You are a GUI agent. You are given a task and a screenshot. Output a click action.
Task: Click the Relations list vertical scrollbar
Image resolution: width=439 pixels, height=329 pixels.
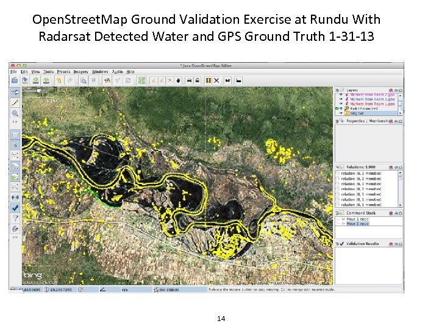pyautogui.click(x=401, y=189)
